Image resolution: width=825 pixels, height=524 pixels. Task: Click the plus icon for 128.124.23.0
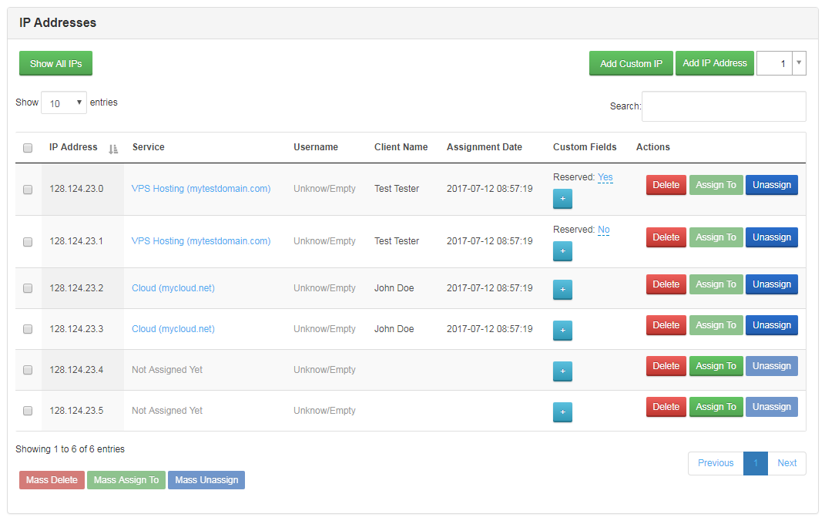(562, 199)
